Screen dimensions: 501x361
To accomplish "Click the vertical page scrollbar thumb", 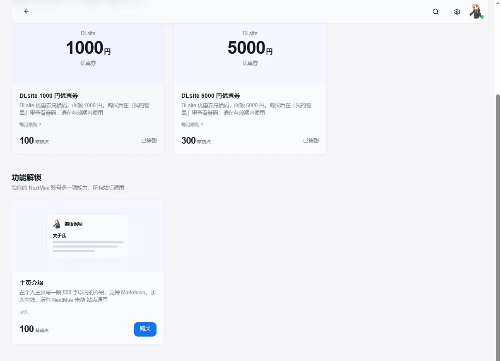I will 498,224.
